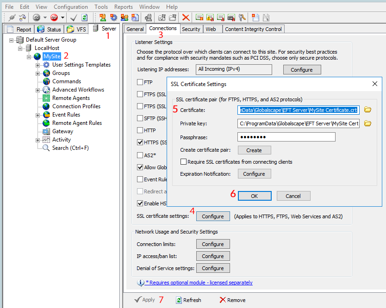Click the Apply changes checkmark toolbar icon
The width and height of the screenshot is (386, 308).
pos(73,17)
